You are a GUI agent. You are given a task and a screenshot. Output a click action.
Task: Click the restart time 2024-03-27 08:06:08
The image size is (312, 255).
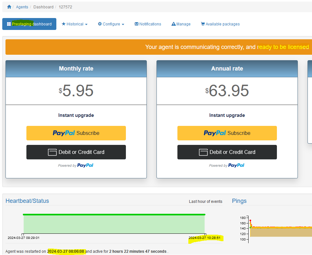point(66,251)
